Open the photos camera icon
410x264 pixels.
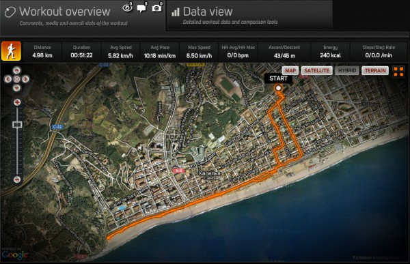[x=157, y=8]
